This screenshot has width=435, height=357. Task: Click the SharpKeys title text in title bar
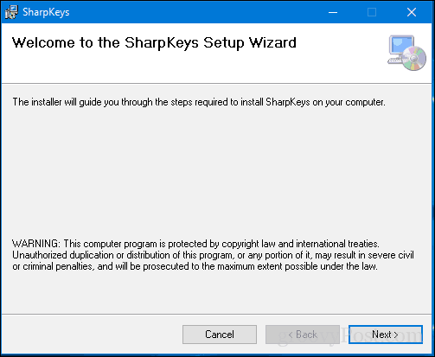[x=46, y=12]
